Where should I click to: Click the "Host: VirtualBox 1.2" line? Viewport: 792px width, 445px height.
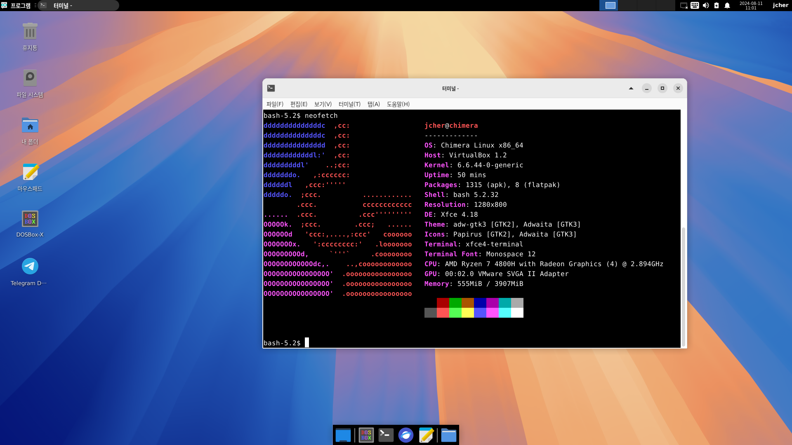point(465,155)
